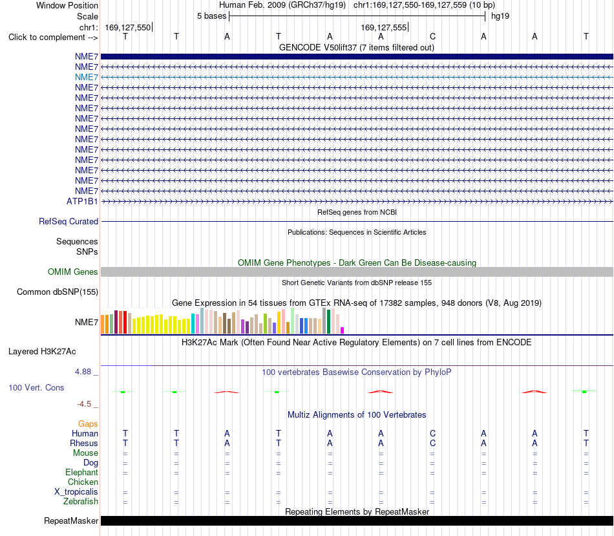The image size is (614, 536).
Task: Click the 100 Vert. Cons track label
Action: (x=36, y=387)
